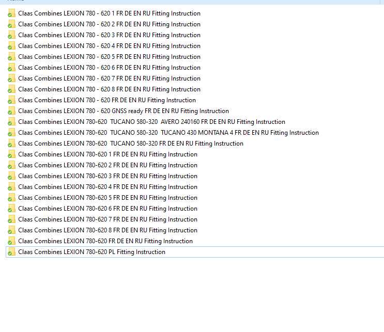Click folder icon beside 'LEXION 780-620 3 FR DE EN RU'
This screenshot has width=384, height=332.
[11, 176]
